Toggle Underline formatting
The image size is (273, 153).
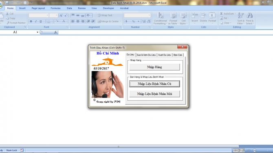tap(41, 22)
